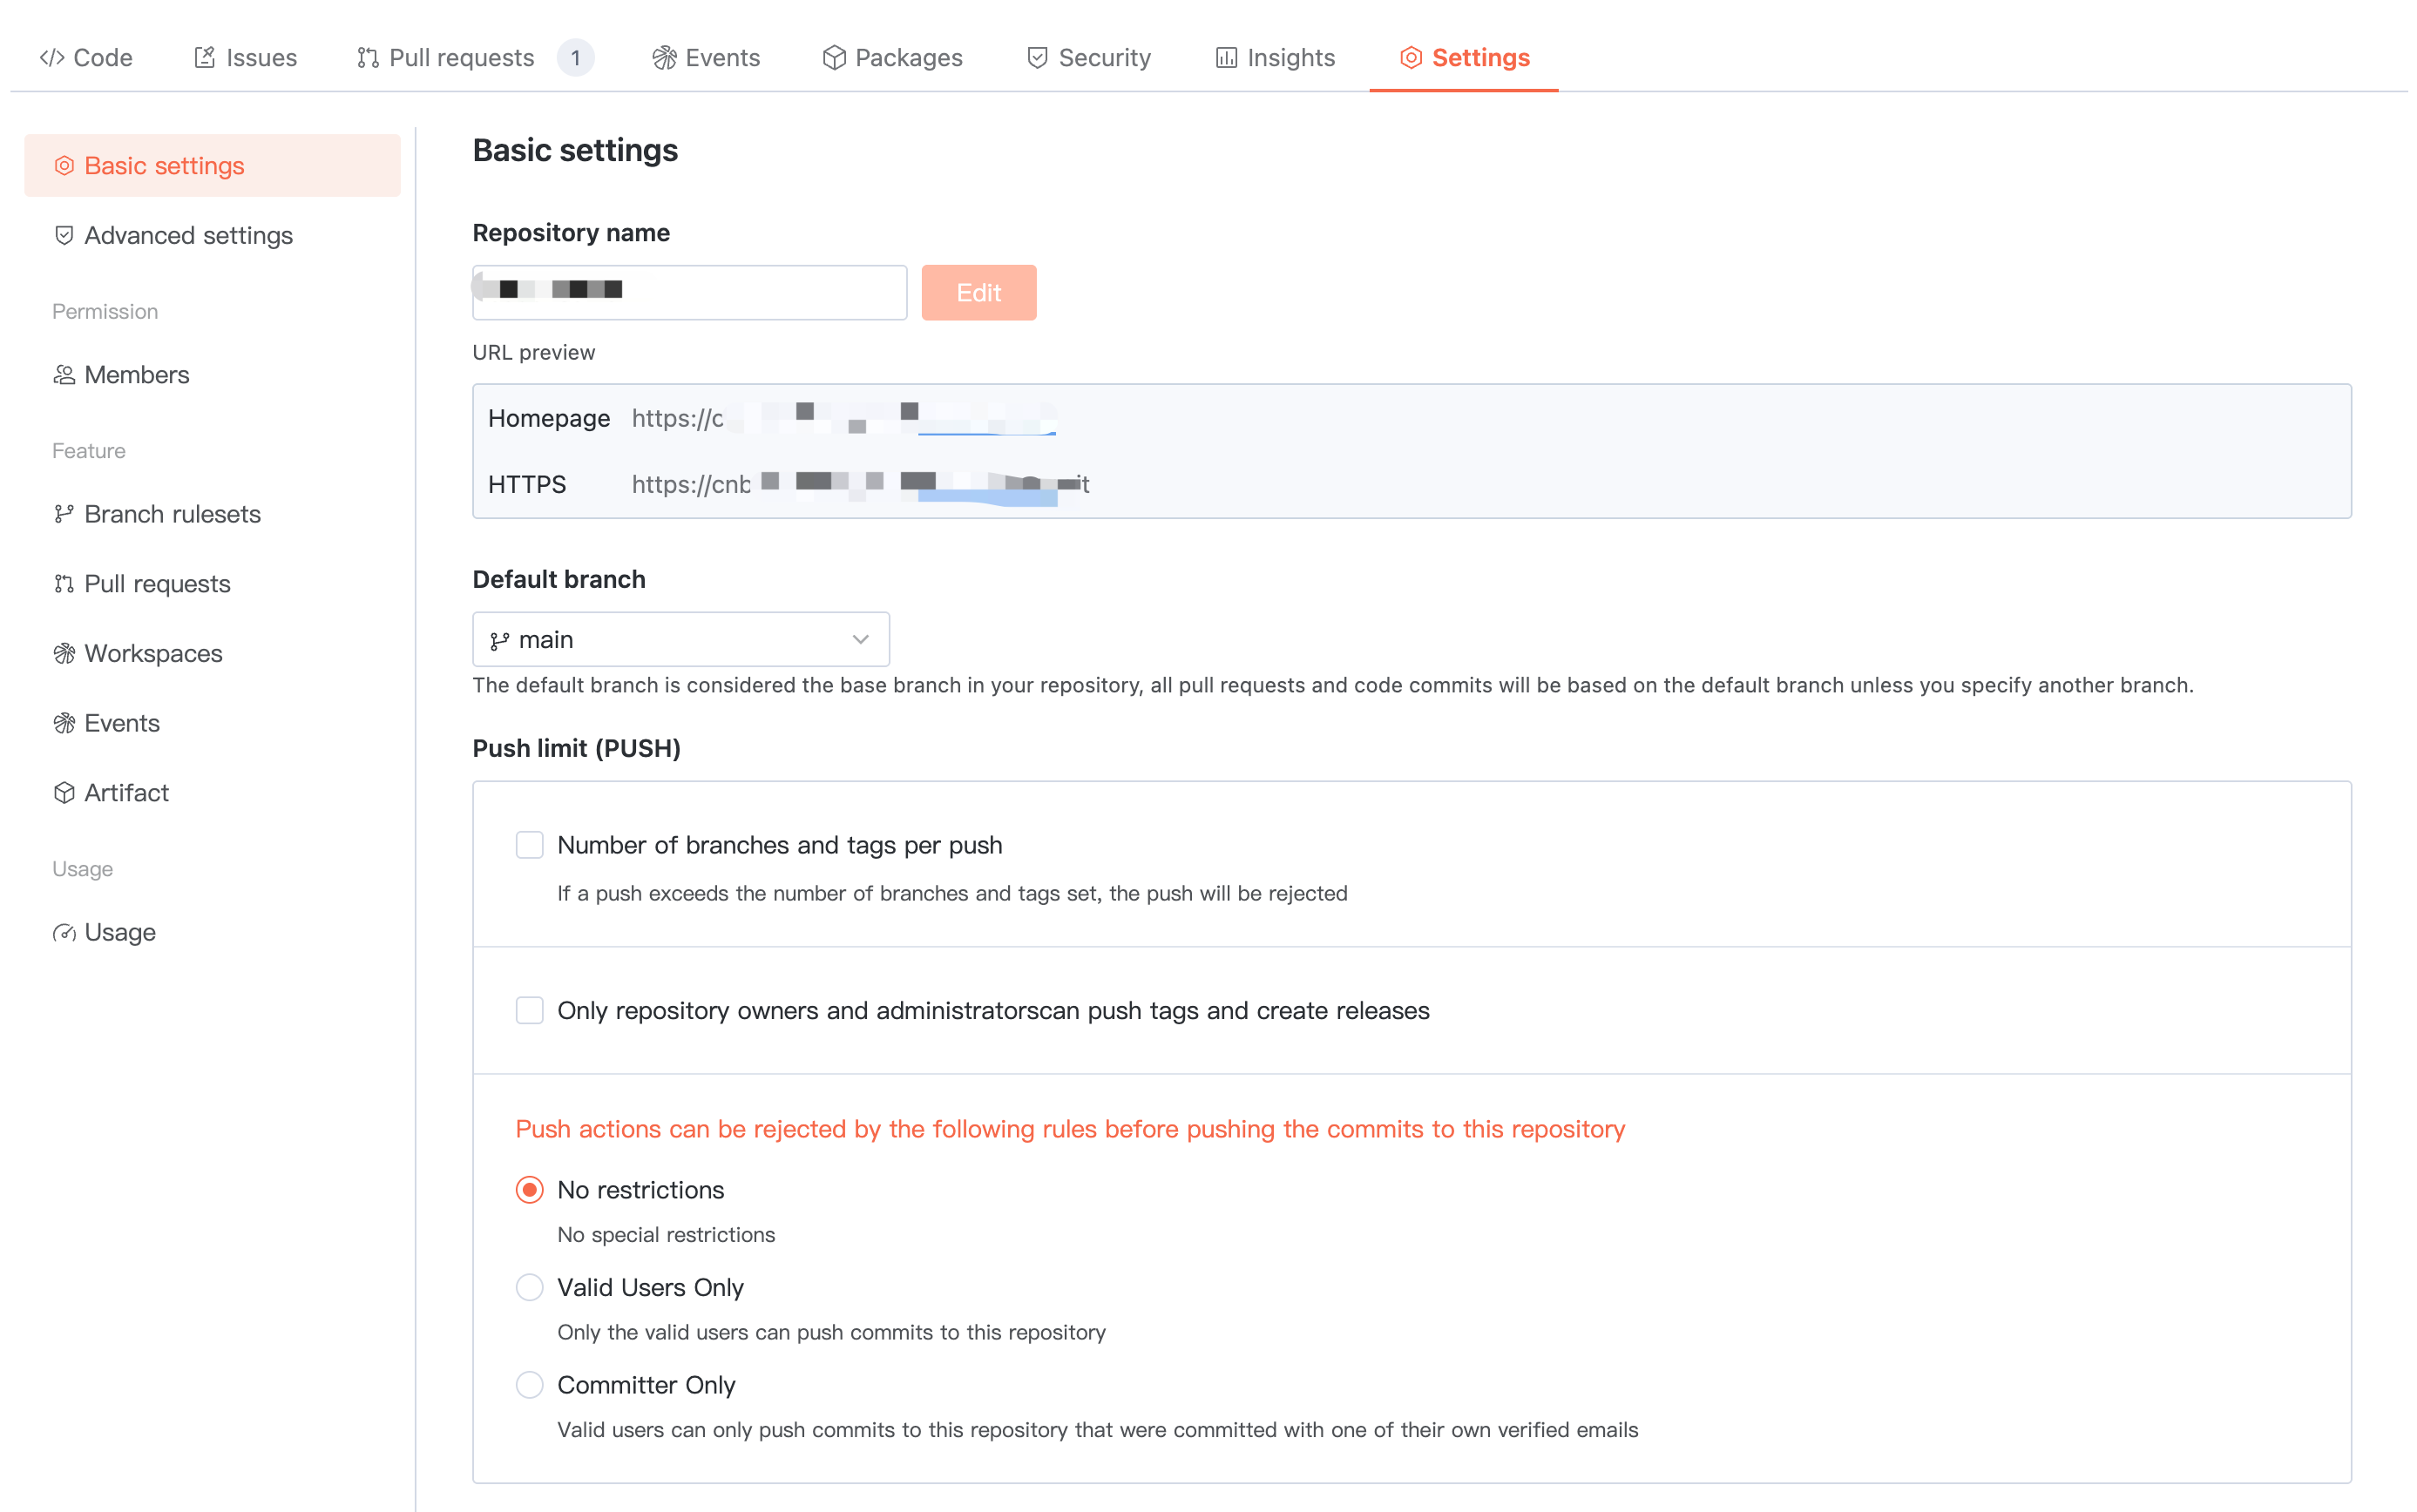The image size is (2417, 1512).
Task: Open the Events top tab
Action: [x=721, y=58]
